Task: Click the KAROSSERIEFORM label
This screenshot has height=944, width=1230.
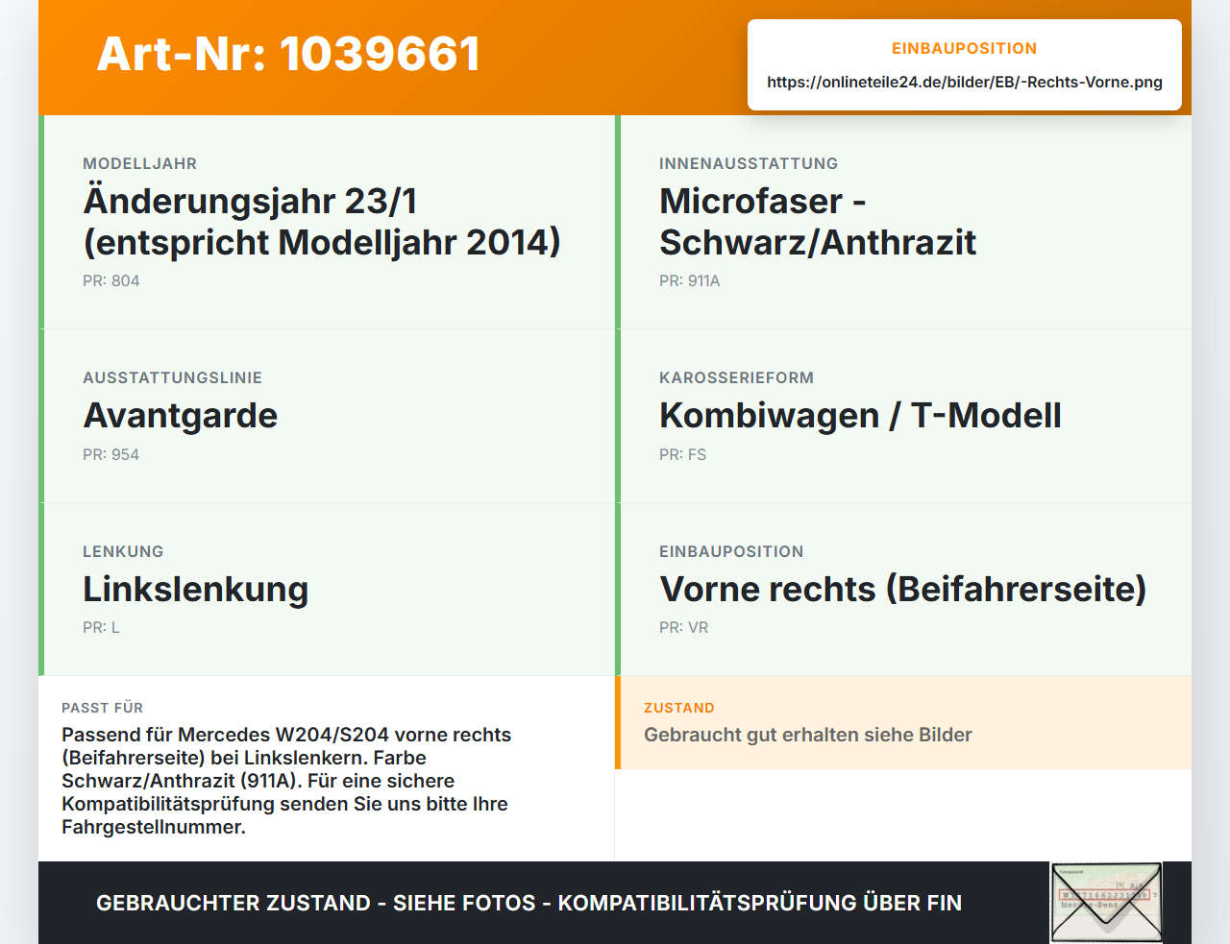Action: [737, 378]
